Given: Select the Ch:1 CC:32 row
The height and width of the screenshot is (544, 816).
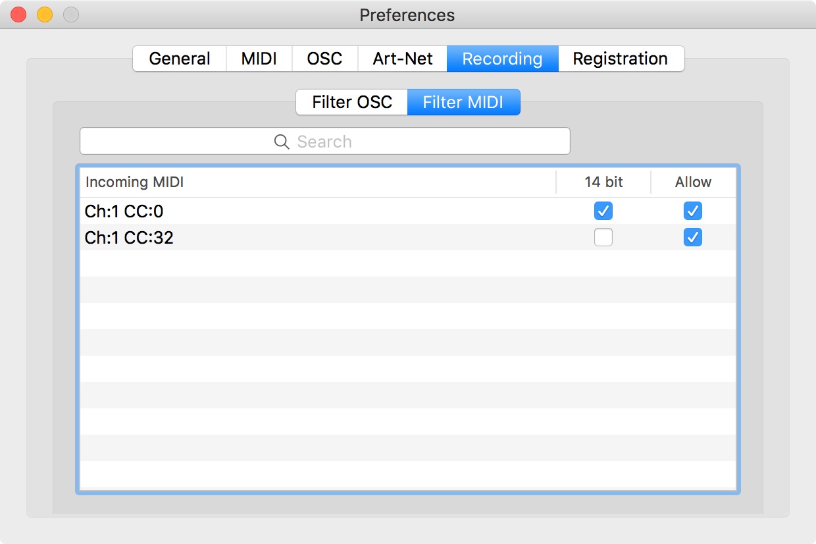Looking at the screenshot, I should [x=408, y=237].
